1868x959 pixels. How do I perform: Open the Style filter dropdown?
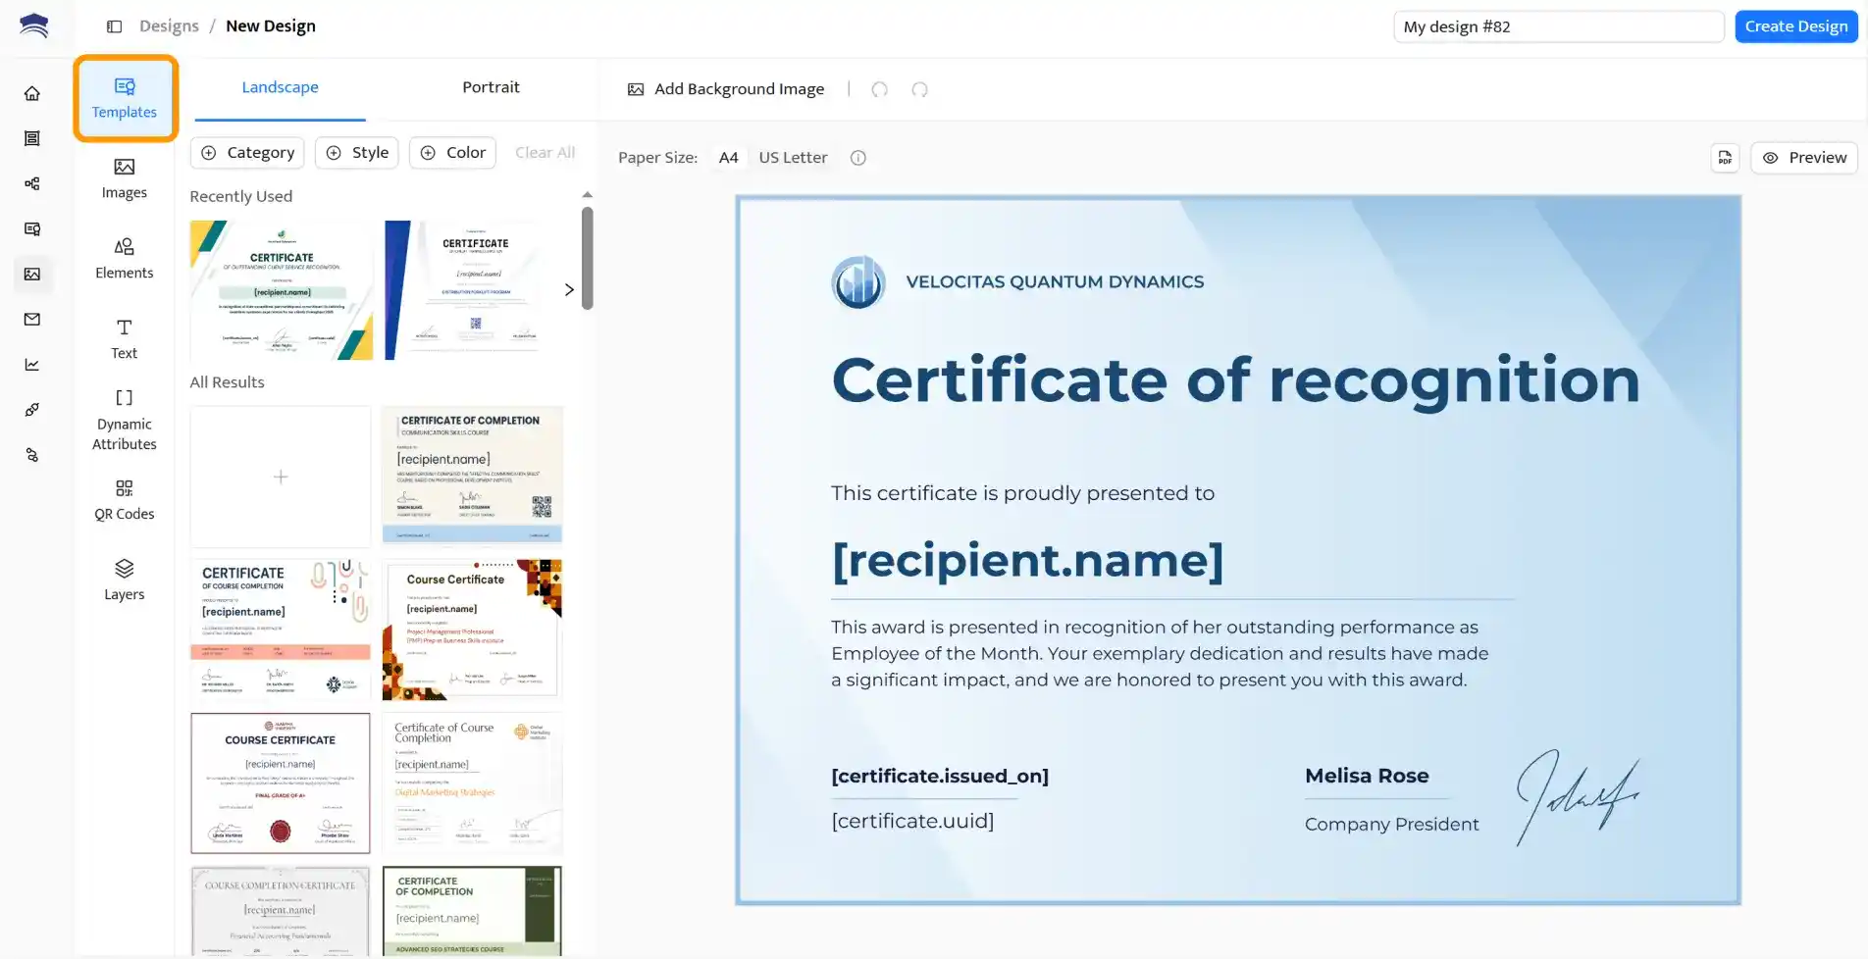click(x=356, y=152)
